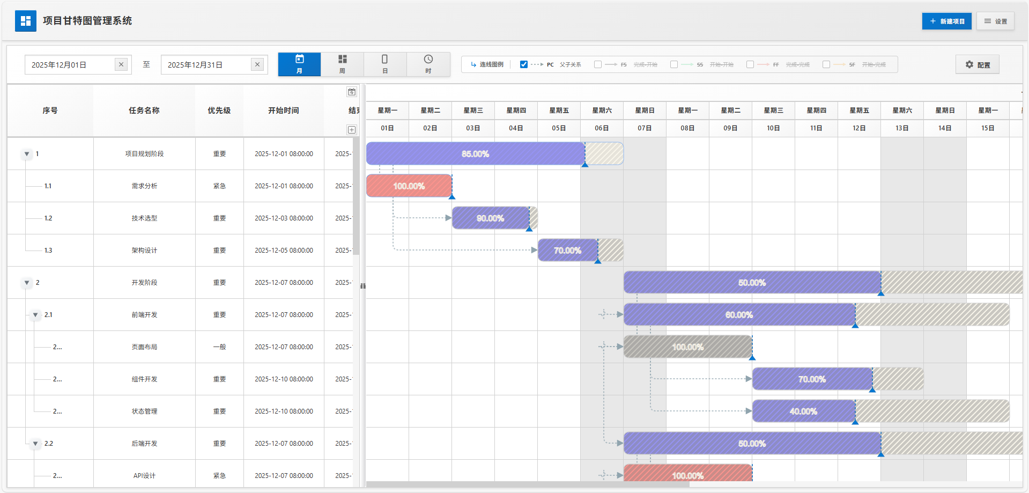1029x493 pixels.
Task: Click the progress handle triangle under 85.00% bar
Action: coord(585,165)
